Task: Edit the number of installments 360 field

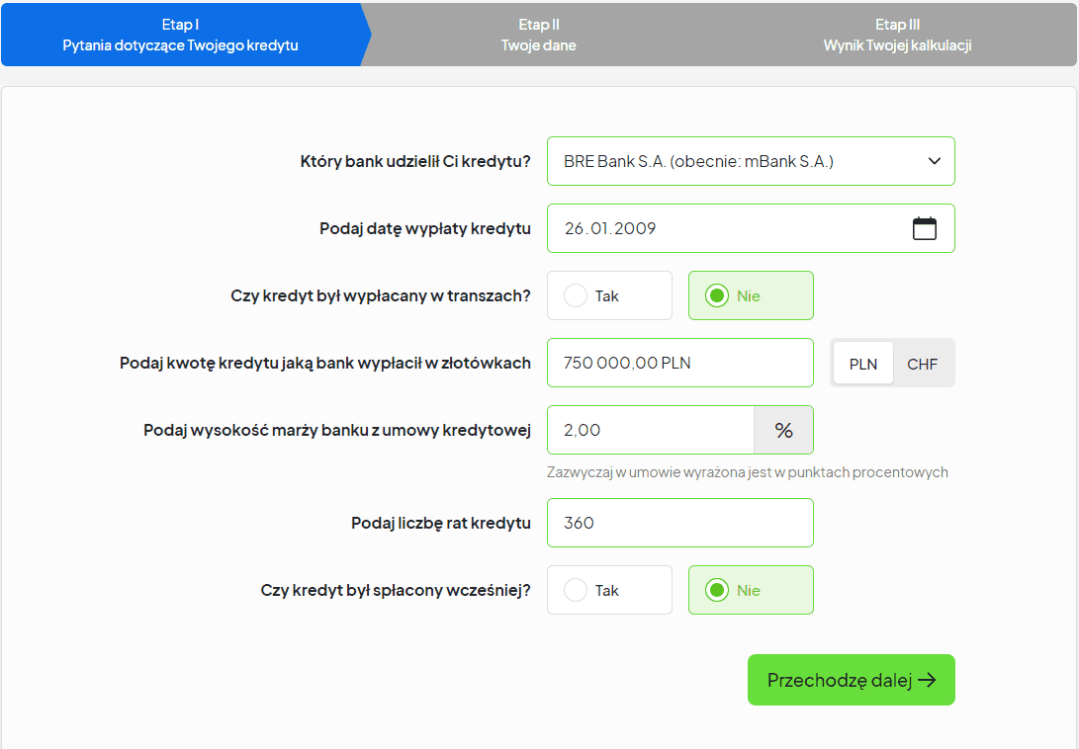Action: (679, 523)
